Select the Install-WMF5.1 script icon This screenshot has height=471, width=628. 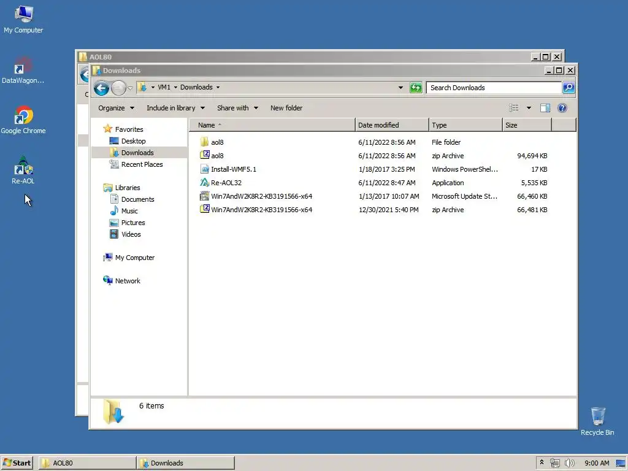point(205,169)
